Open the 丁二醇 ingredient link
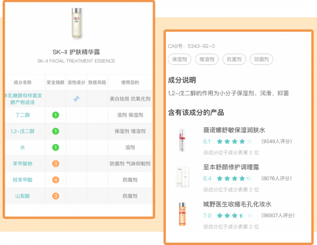317x245 pixels. [x=22, y=115]
